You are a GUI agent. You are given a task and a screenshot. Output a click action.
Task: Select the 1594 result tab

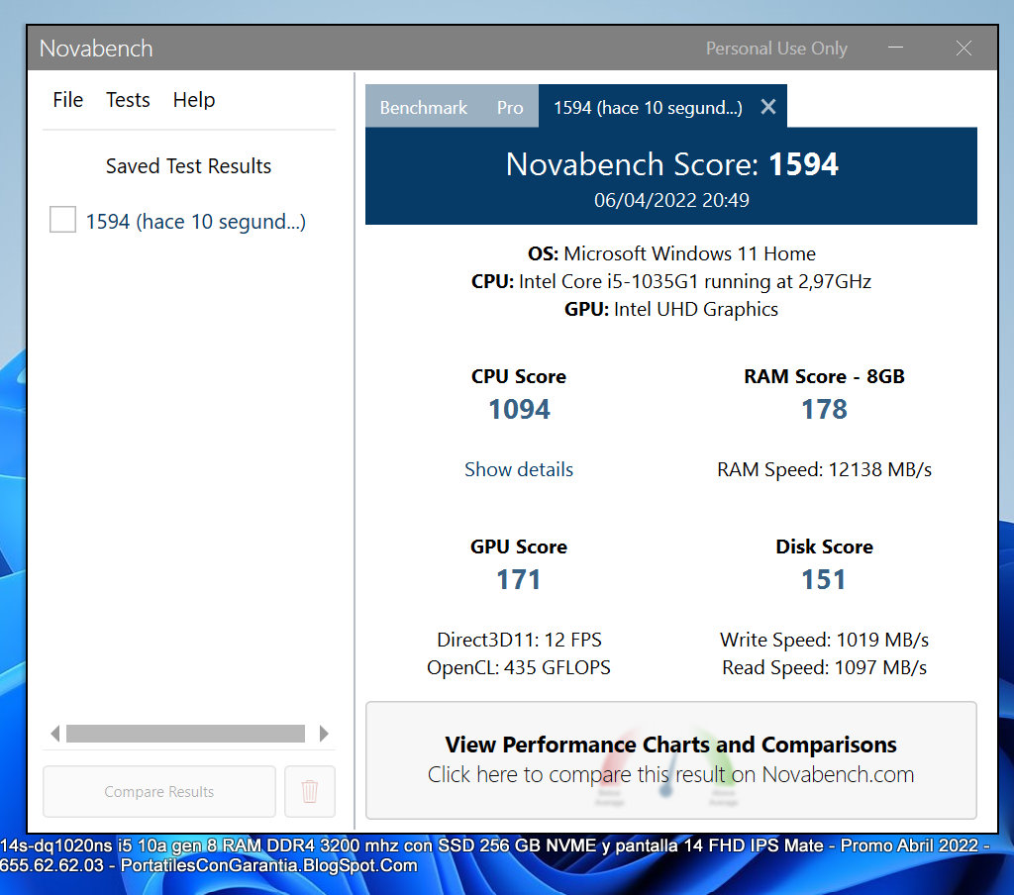point(648,107)
